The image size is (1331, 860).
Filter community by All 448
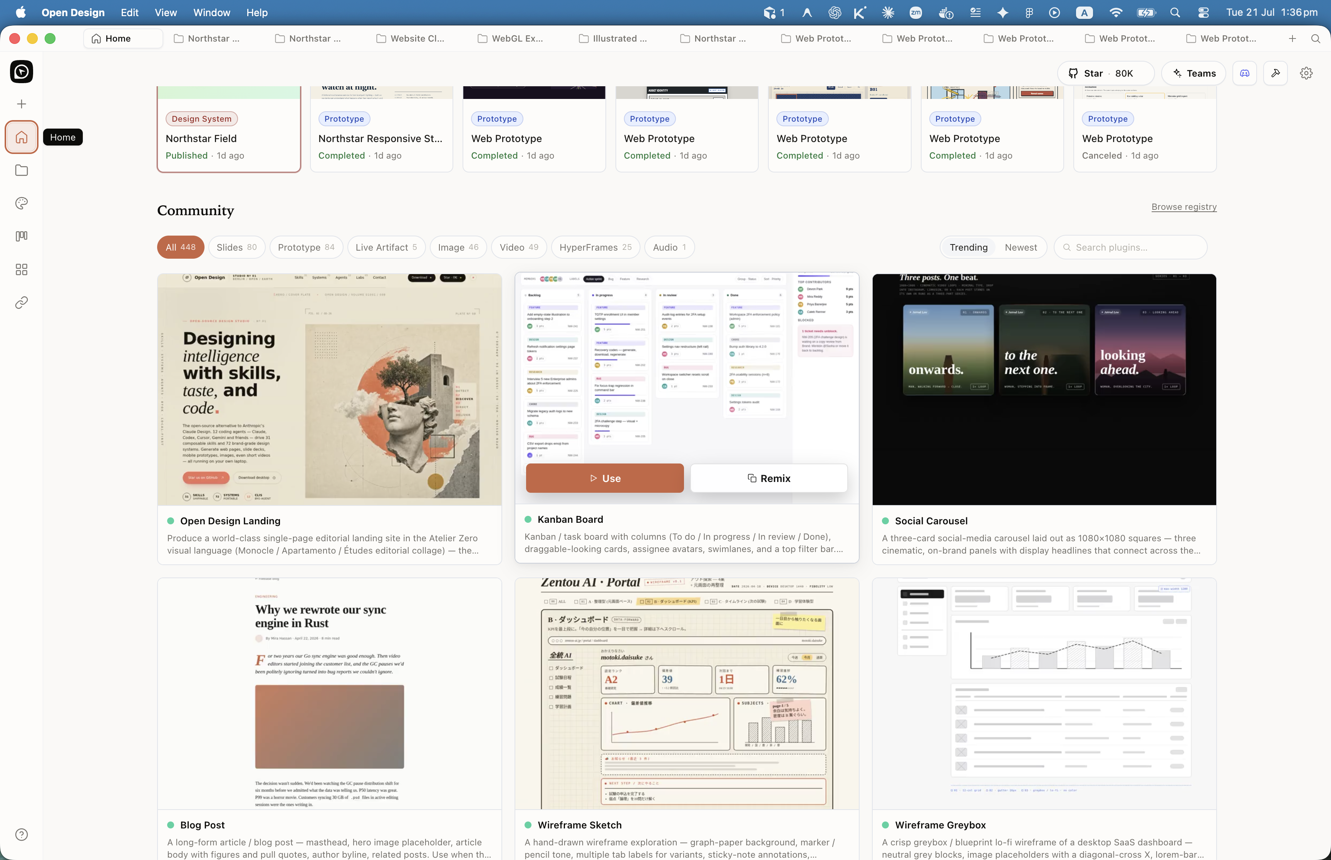[x=180, y=248]
